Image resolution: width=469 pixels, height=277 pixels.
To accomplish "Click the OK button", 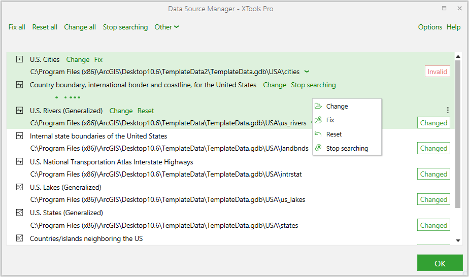I will (x=440, y=263).
